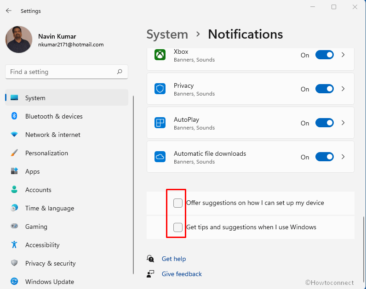Click Navin Kumar's profile picture
Image resolution: width=366 pixels, height=289 pixels.
19,40
